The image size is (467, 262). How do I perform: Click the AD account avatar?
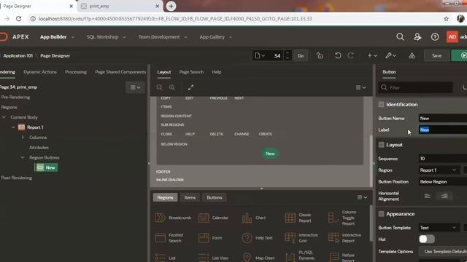[x=452, y=37]
